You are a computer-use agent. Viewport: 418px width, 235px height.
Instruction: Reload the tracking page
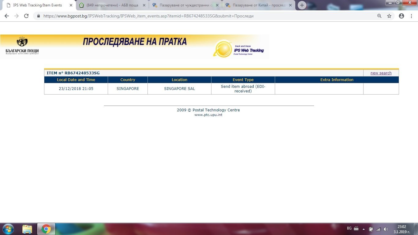[x=26, y=16]
